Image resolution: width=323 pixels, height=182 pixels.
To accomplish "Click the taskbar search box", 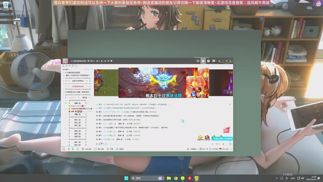I will [147, 178].
